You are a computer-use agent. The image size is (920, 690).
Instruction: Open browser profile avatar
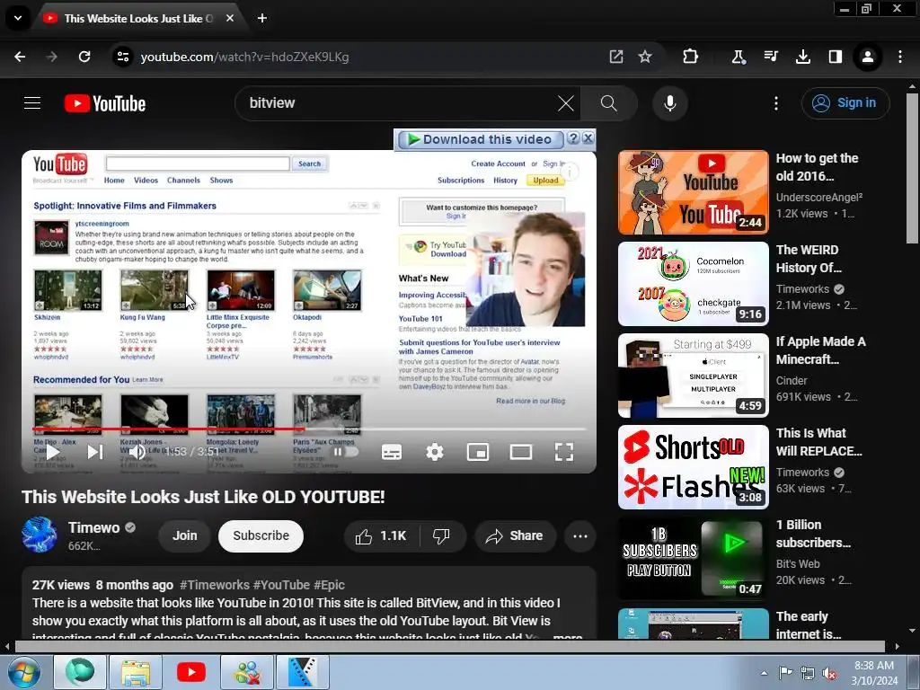[x=867, y=57]
